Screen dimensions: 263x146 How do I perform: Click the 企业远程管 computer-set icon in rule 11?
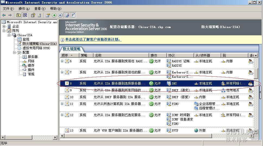click(196, 104)
